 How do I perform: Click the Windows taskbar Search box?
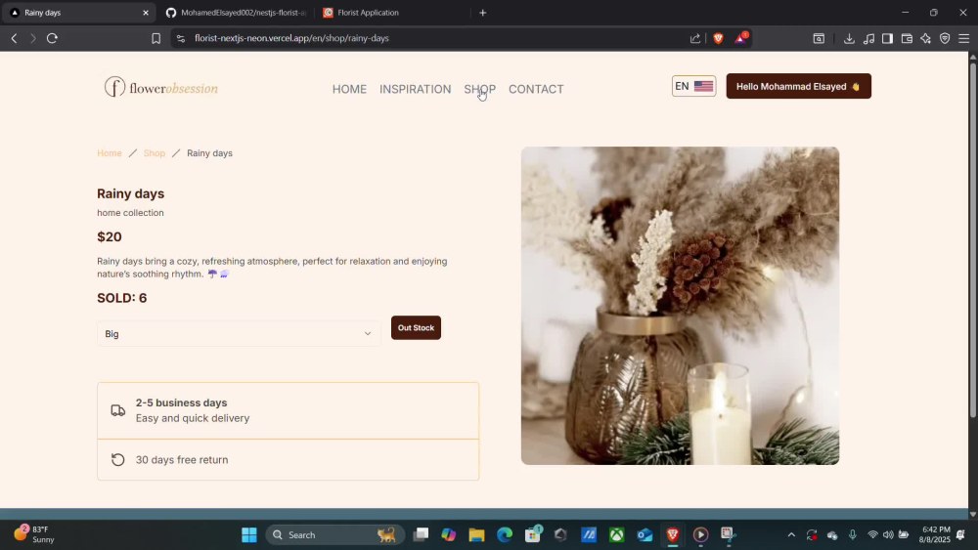click(334, 534)
